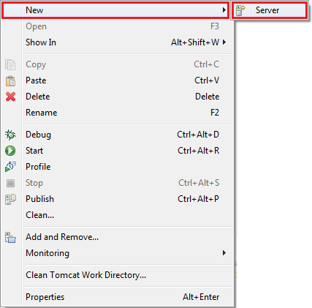Click the New Server icon in submenu

[240, 10]
